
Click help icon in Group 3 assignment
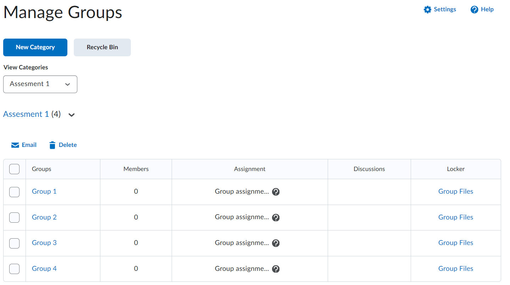276,243
